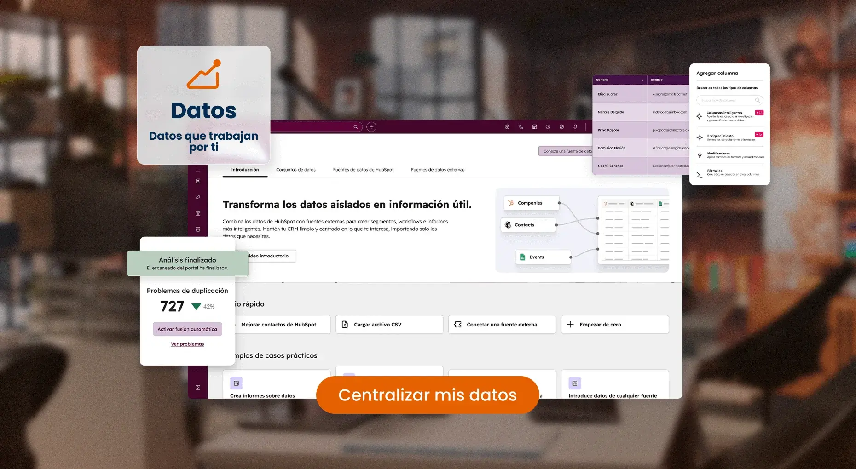Image resolution: width=856 pixels, height=469 pixels.
Task: Open the marketplace store icon
Action: (x=534, y=127)
